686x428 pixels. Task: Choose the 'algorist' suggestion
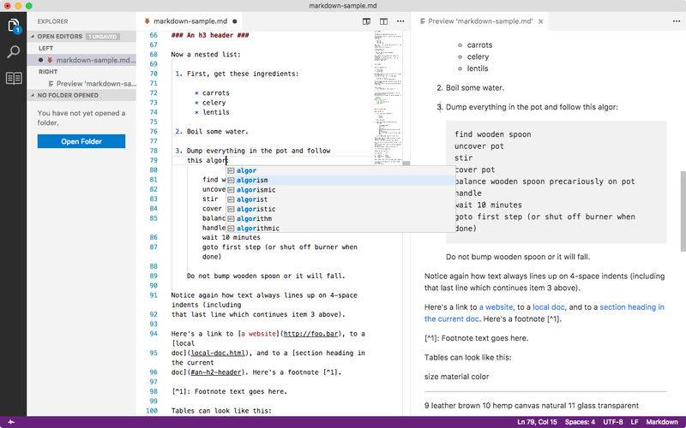pyautogui.click(x=340, y=199)
